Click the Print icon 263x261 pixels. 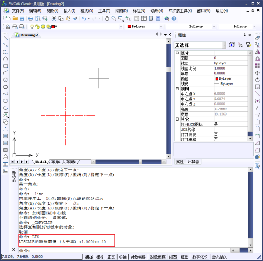point(31,18)
